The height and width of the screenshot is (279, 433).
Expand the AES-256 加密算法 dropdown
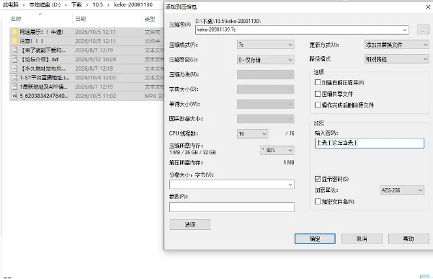click(402, 190)
